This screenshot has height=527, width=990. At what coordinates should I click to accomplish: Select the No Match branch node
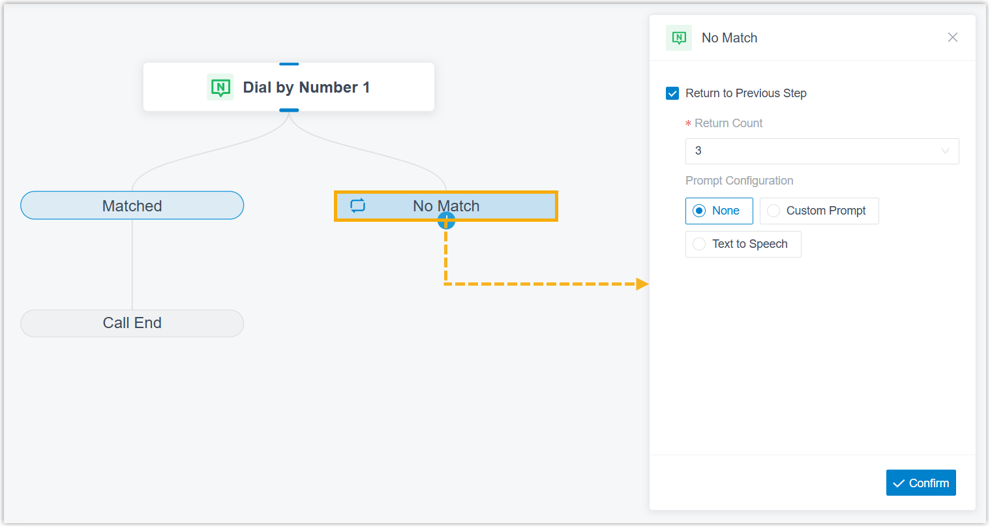[446, 206]
